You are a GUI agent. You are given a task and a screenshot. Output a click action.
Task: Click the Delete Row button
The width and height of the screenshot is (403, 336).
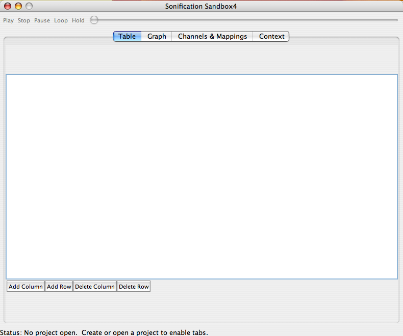click(x=134, y=287)
